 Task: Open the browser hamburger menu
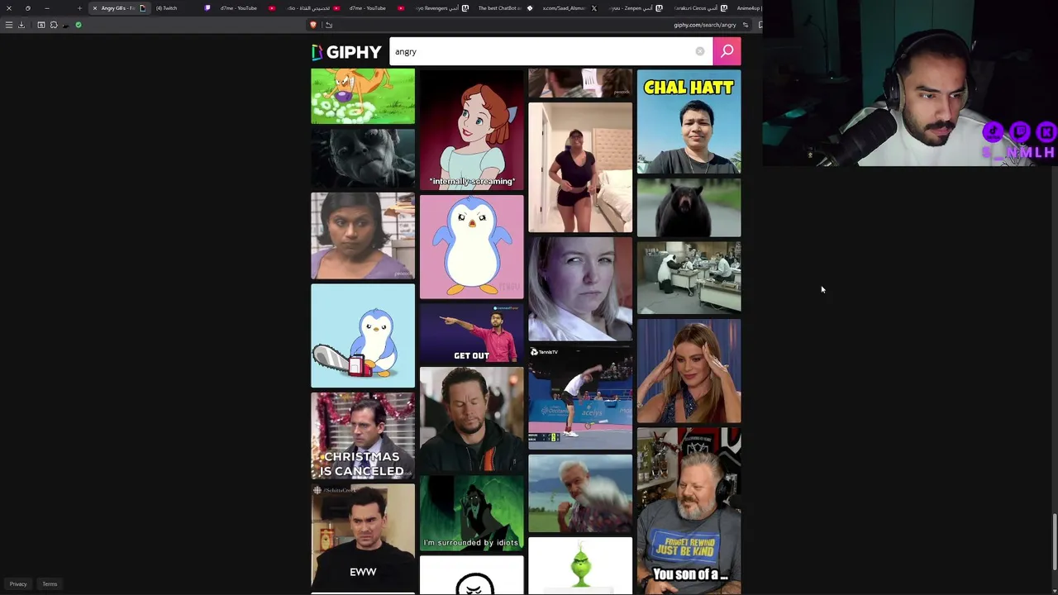pos(9,25)
